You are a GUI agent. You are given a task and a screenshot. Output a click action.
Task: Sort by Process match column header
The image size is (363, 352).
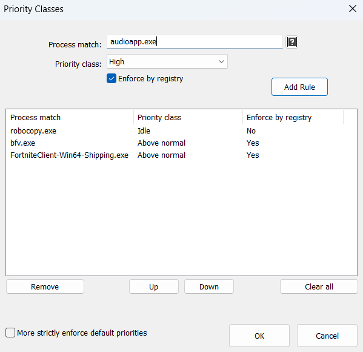point(70,117)
